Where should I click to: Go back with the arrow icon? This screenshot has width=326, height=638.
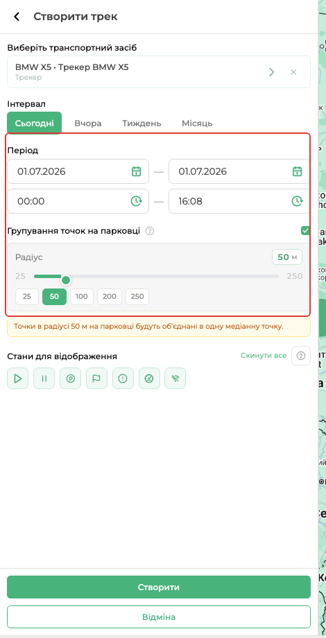[x=17, y=17]
